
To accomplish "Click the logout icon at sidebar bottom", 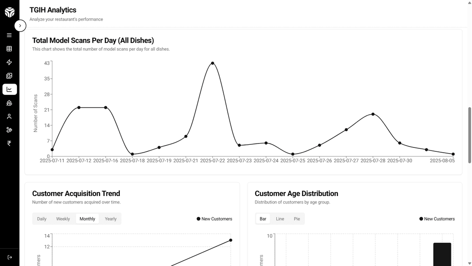I will [10, 257].
